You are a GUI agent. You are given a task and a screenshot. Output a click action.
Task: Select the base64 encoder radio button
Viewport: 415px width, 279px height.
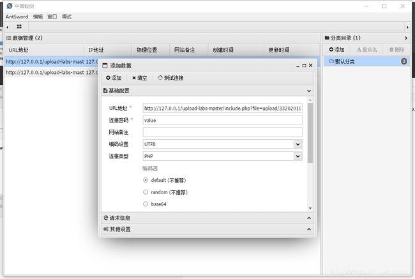click(x=146, y=204)
